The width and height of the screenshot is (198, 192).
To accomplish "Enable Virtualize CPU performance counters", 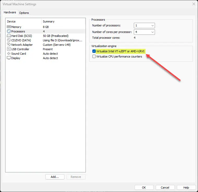I will 94,56.
